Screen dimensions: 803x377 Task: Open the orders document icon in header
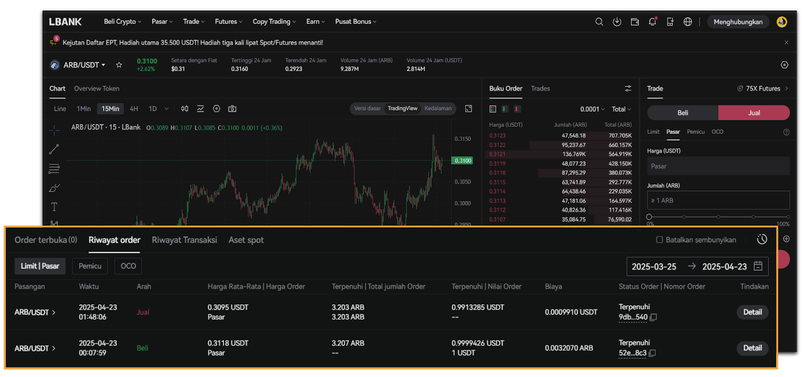coord(670,22)
